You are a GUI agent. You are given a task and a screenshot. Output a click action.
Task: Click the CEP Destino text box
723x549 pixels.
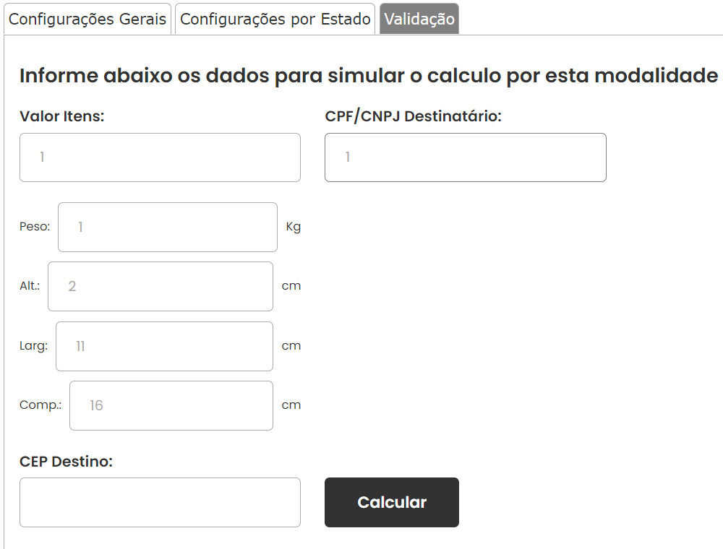click(160, 503)
